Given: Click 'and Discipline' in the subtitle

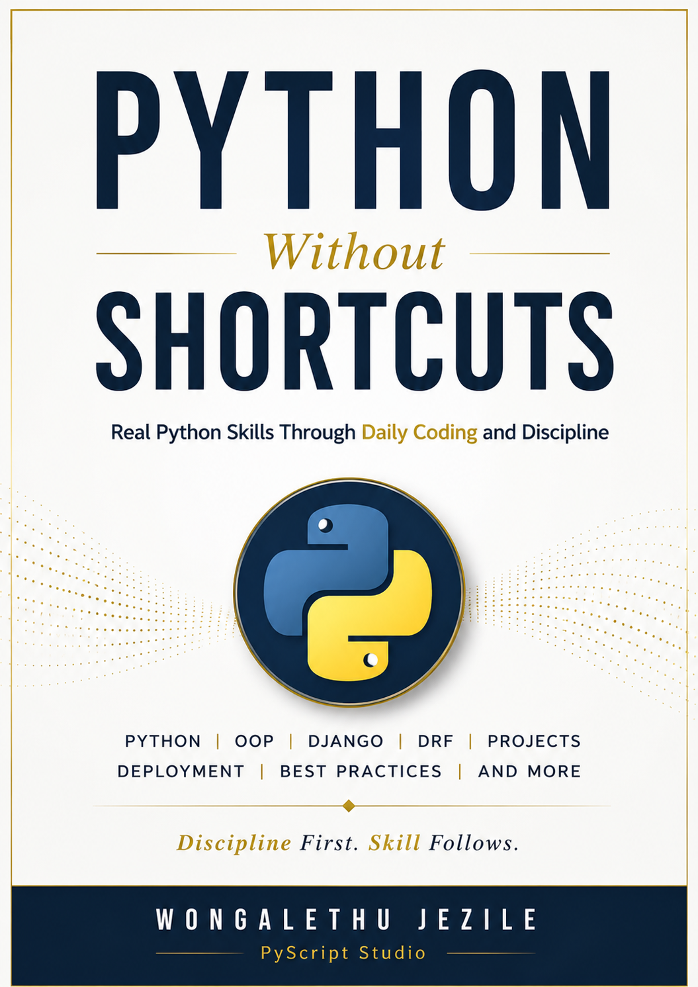Looking at the screenshot, I should click(x=545, y=433).
